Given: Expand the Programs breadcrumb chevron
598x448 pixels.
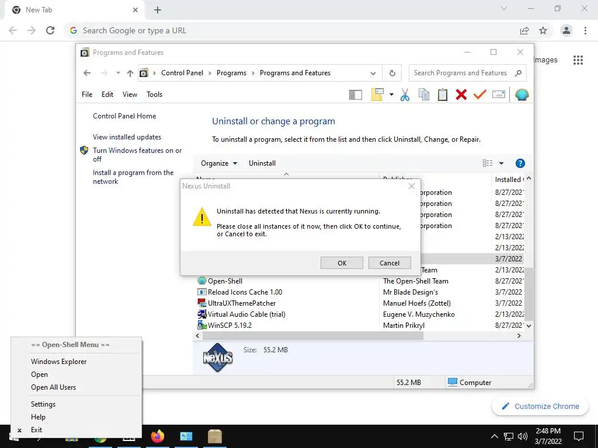Looking at the screenshot, I should click(253, 73).
